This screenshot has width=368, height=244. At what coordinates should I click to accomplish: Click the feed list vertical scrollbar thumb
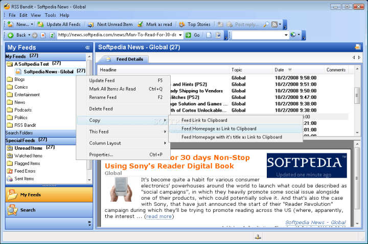point(357,95)
